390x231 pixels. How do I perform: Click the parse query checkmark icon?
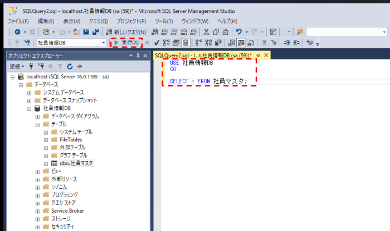(x=157, y=43)
